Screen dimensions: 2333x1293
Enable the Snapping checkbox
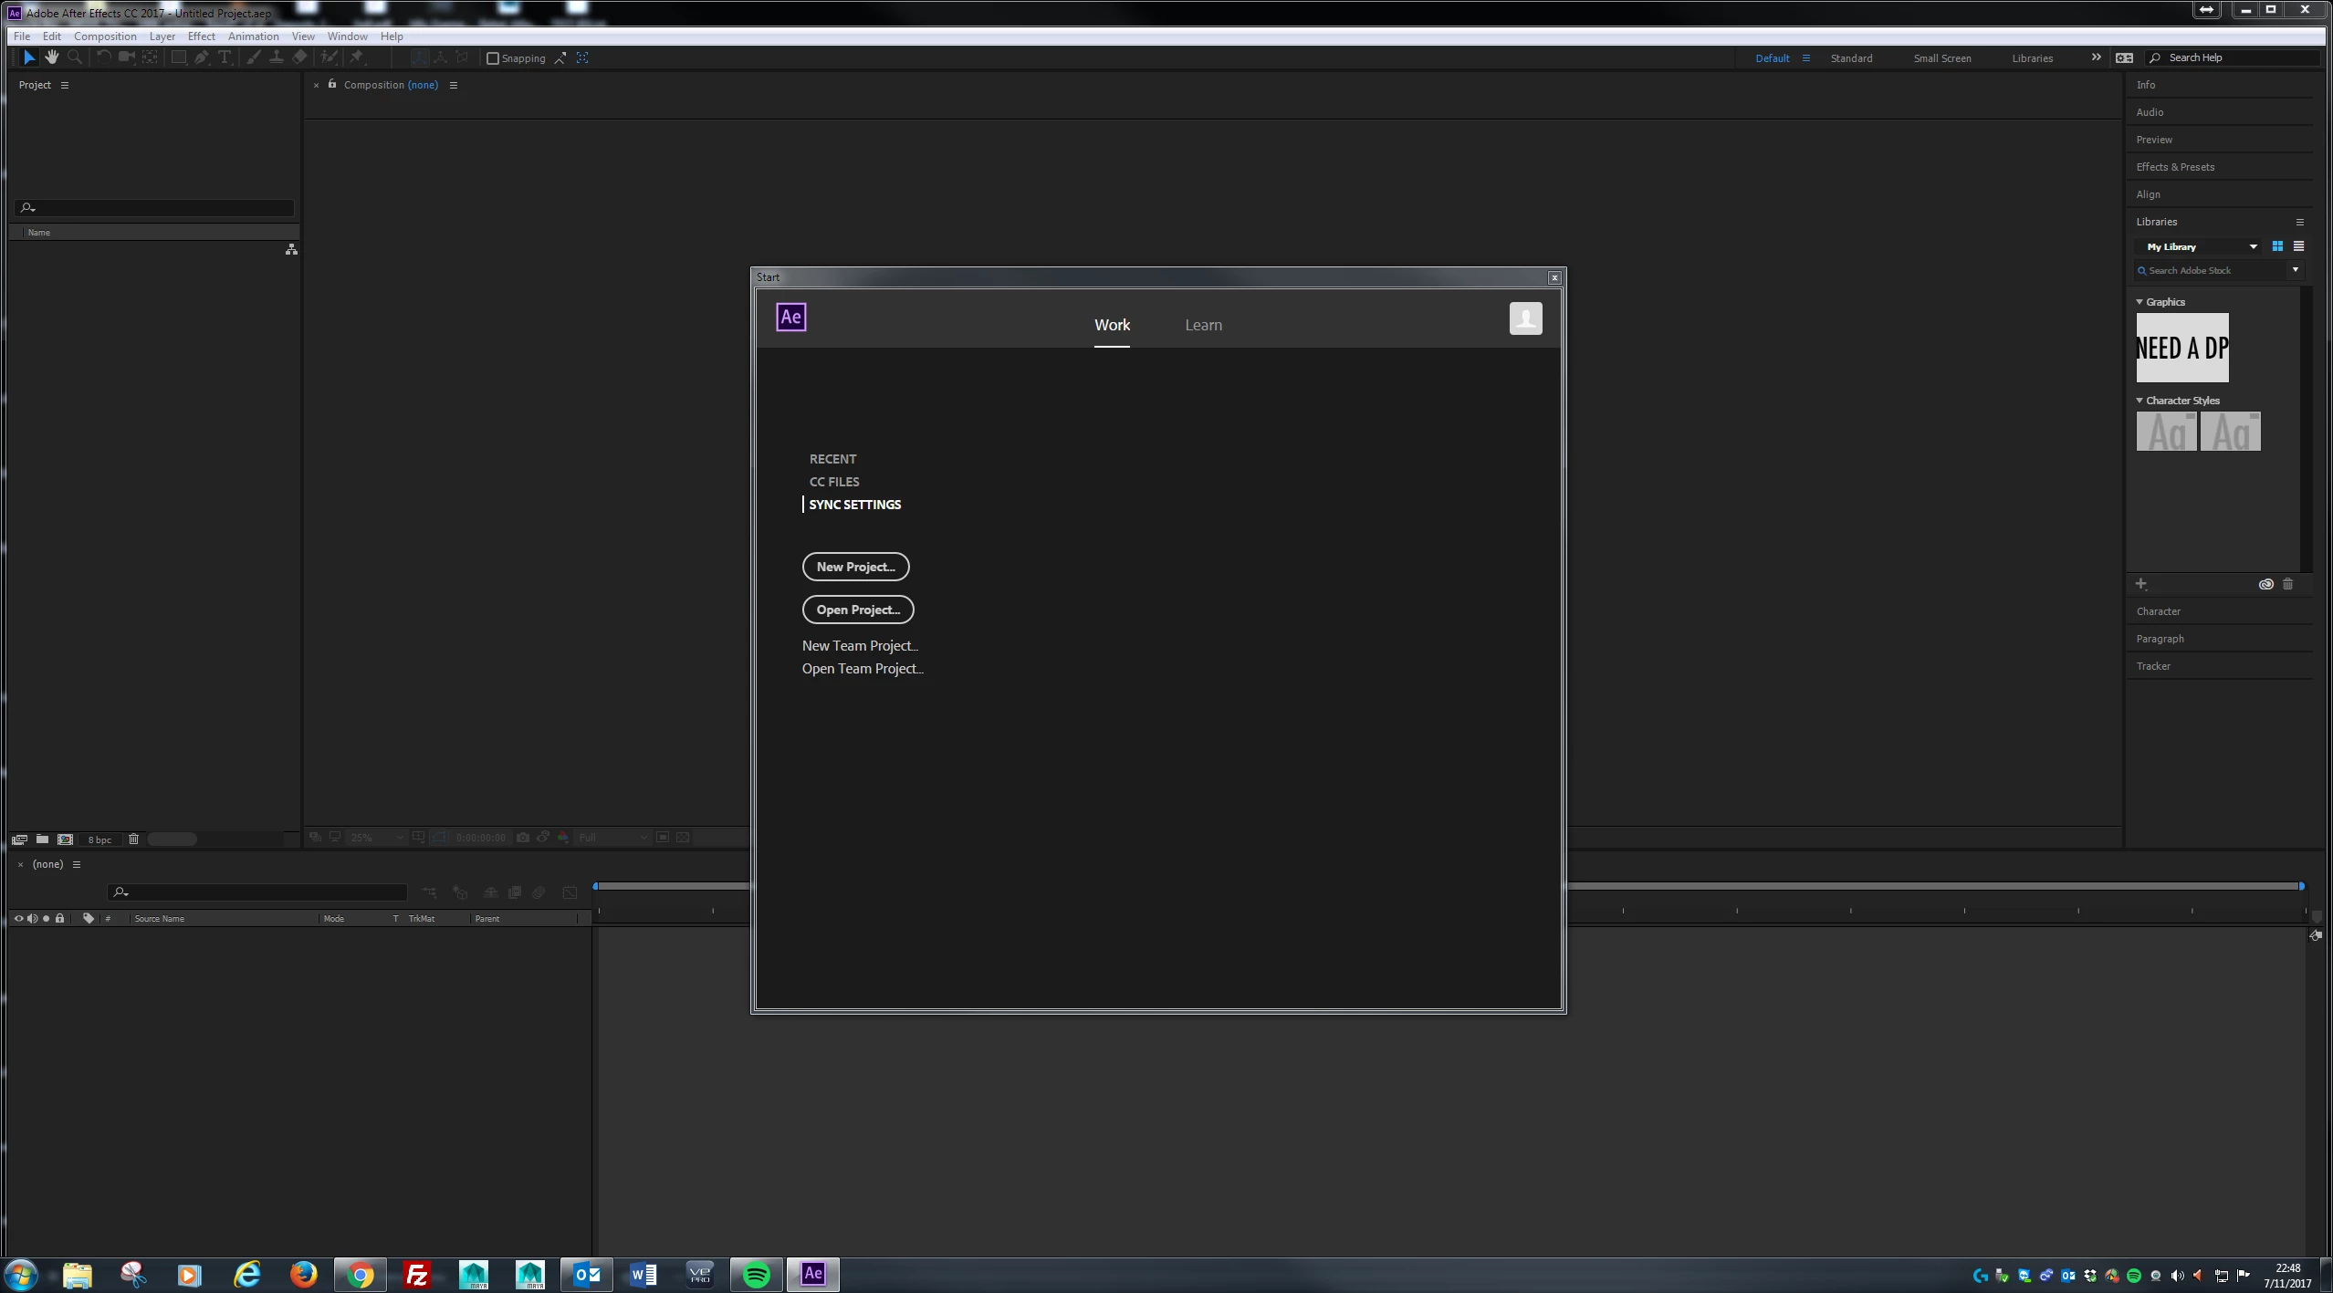493,58
